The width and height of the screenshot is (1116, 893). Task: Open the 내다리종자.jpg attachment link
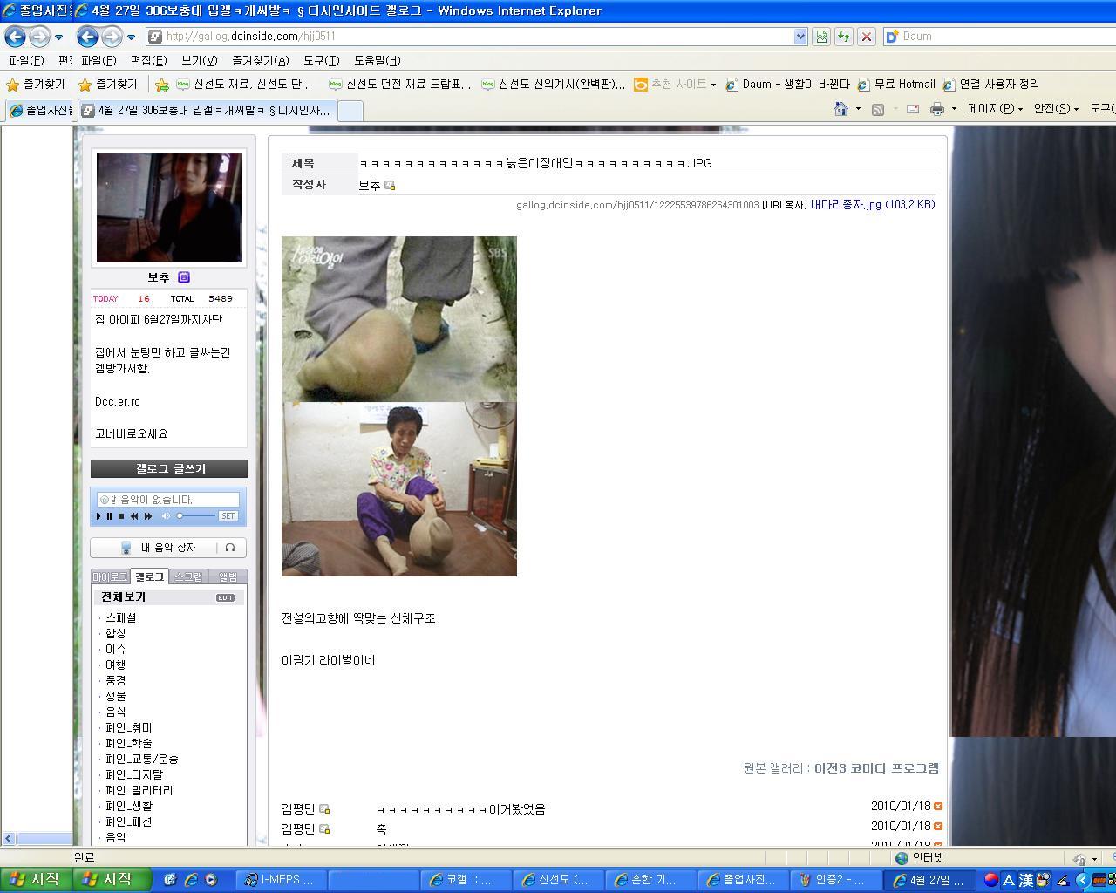(x=872, y=204)
